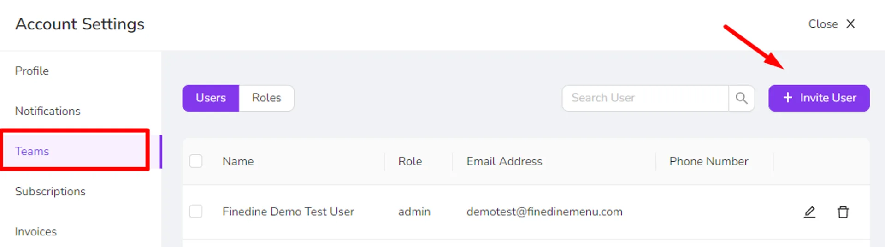Image resolution: width=885 pixels, height=247 pixels.
Task: Switch to the Users tab
Action: click(x=211, y=98)
